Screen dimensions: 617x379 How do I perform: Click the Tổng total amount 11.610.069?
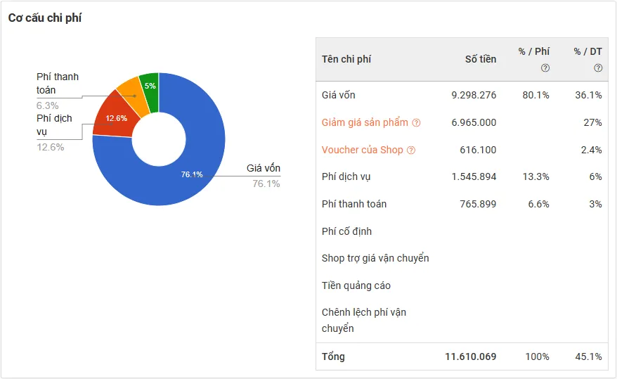471,356
